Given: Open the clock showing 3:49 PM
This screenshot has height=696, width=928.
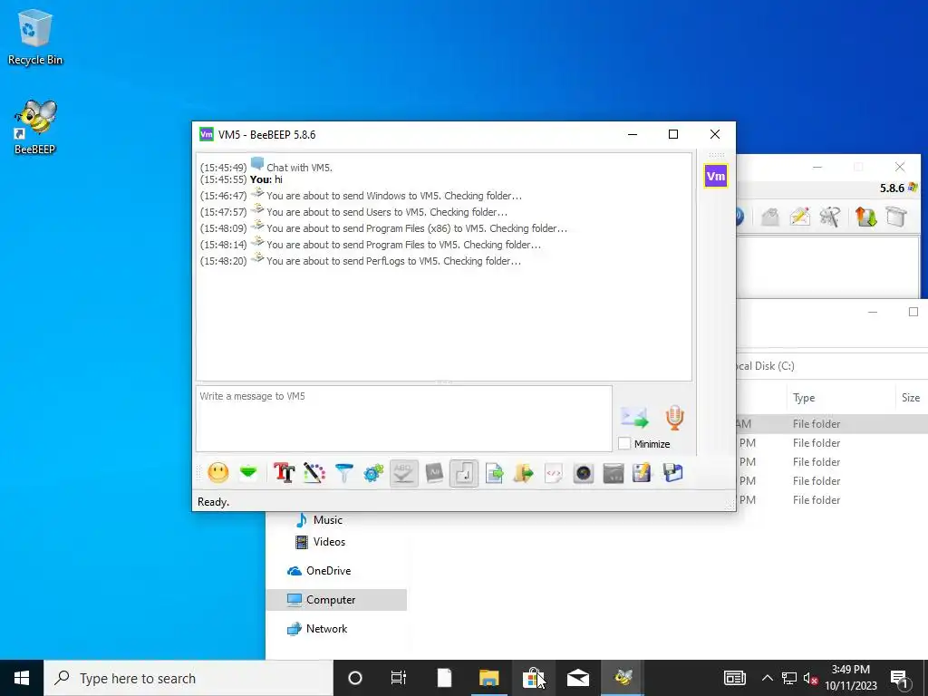Looking at the screenshot, I should click(x=850, y=678).
